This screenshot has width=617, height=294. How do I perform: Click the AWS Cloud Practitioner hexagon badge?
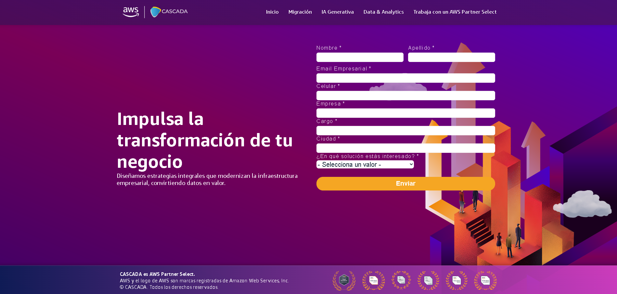(x=344, y=280)
